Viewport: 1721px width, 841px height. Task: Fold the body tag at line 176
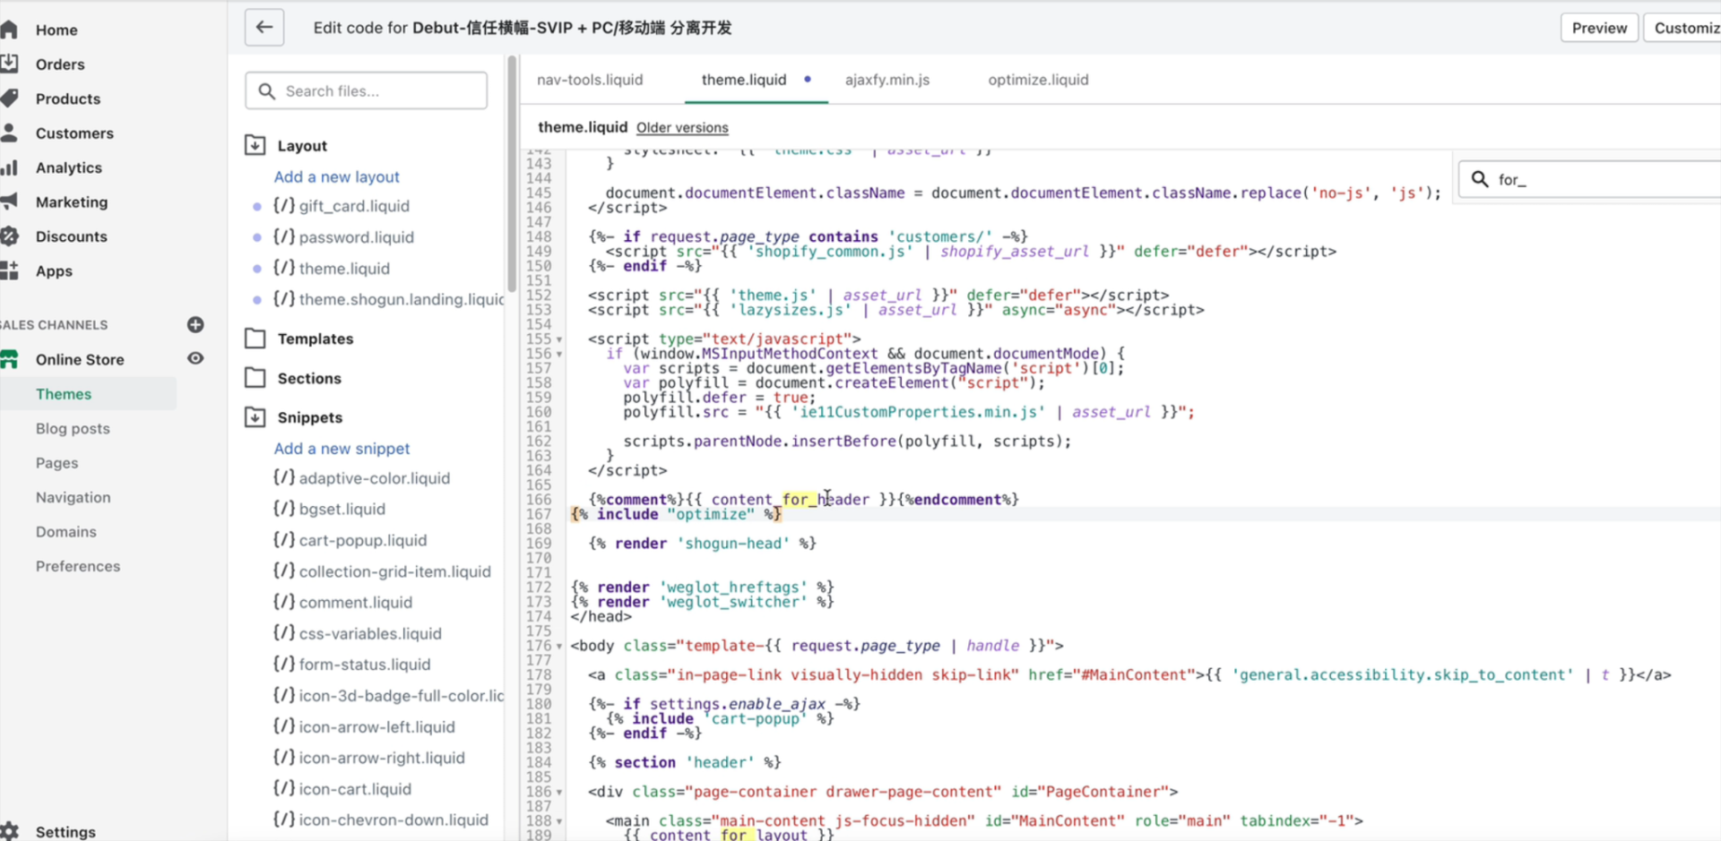(559, 646)
